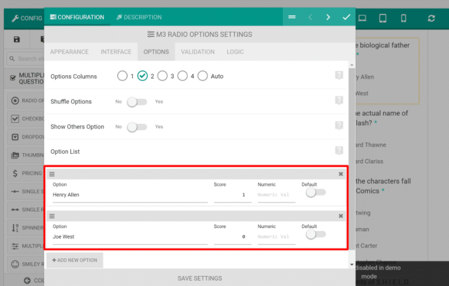Switch to the Description tab
This screenshot has width=449, height=286.
pos(139,18)
